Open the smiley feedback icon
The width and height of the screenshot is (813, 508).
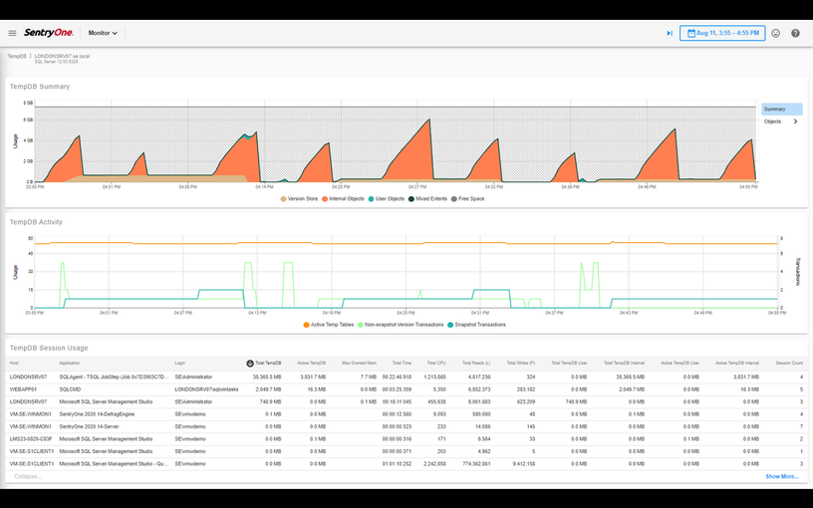point(776,33)
